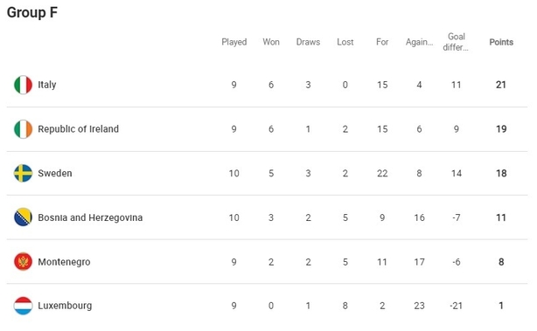Click the Bosnia and Herzegovina flag icon
The height and width of the screenshot is (331, 537).
pyautogui.click(x=23, y=217)
